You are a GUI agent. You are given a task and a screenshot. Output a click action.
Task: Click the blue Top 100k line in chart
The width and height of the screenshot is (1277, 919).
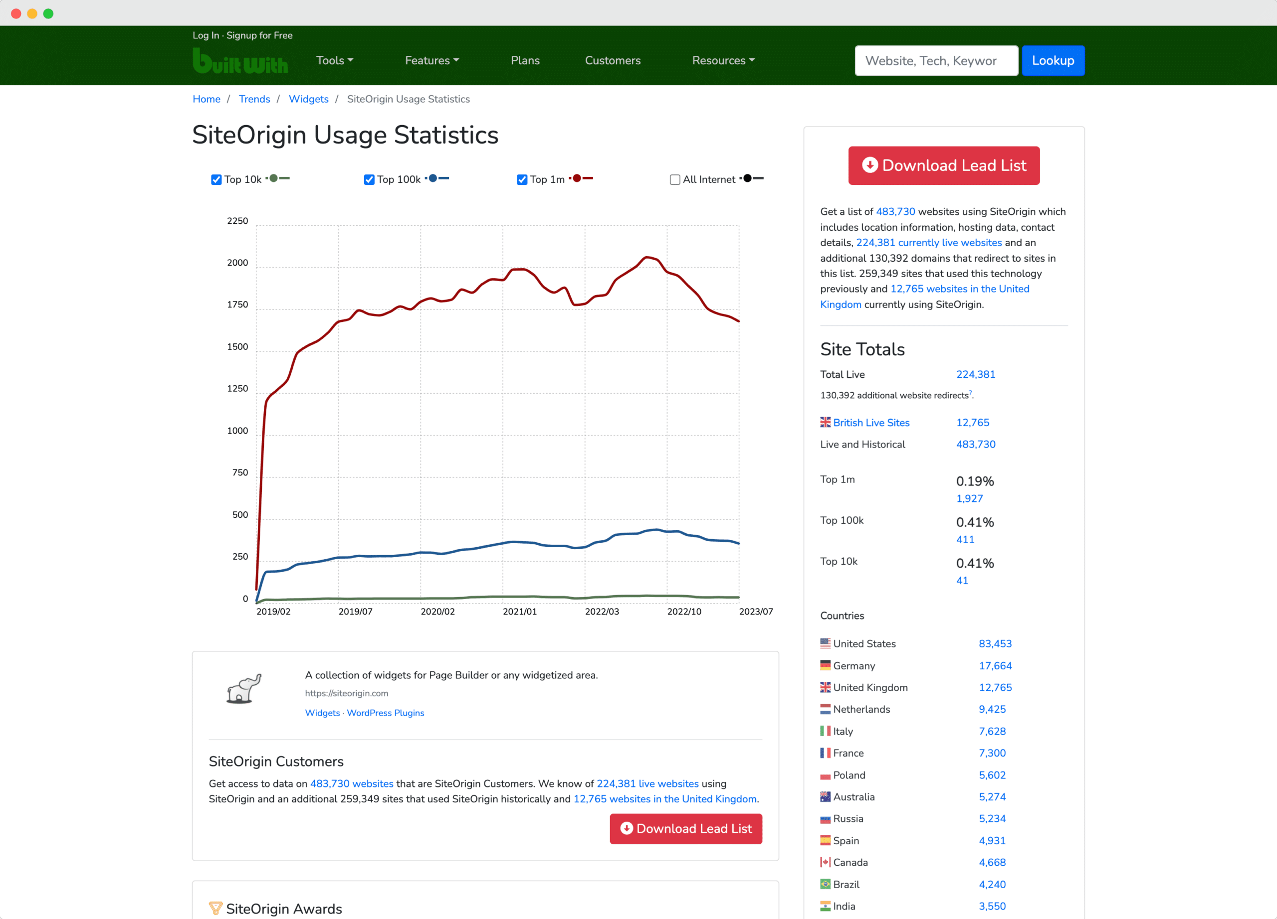[x=503, y=543]
